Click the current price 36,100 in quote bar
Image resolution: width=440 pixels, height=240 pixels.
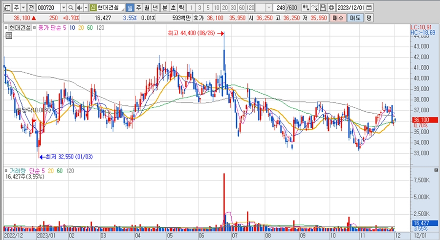click(x=22, y=18)
